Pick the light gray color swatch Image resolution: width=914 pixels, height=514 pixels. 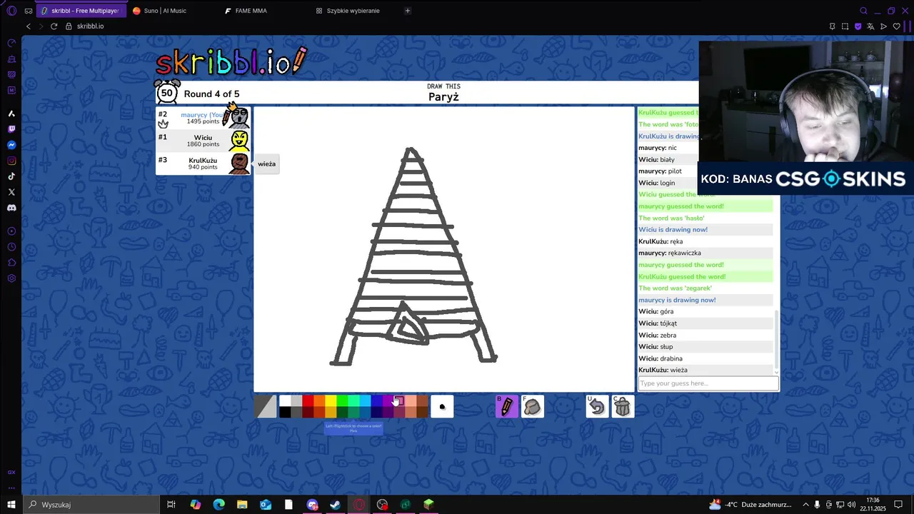point(296,400)
